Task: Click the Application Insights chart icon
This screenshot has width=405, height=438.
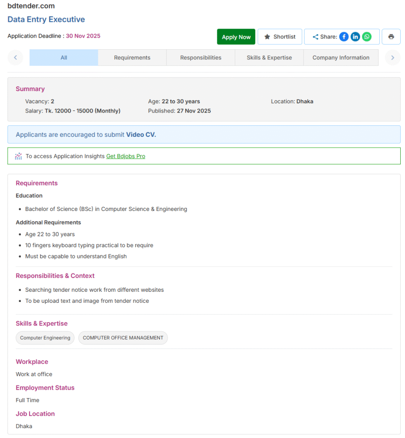Action: [x=18, y=156]
